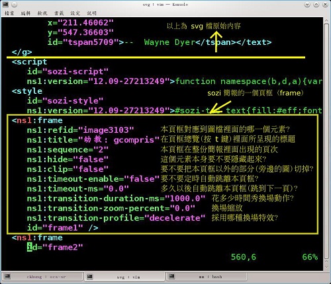Open the 說明 (Help) menu
Viewport: 331px width, 284px height.
click(91, 13)
